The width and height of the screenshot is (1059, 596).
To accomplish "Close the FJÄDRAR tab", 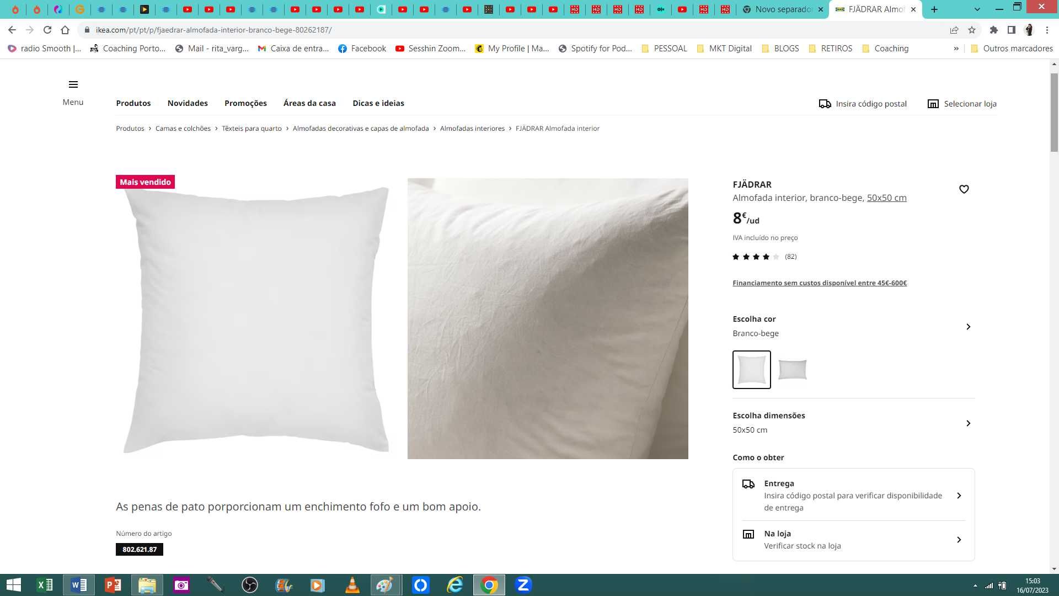I will tap(913, 9).
